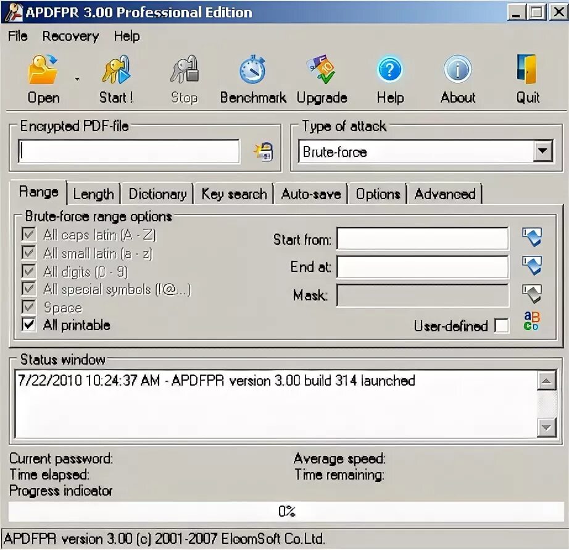Open the Help icon
The height and width of the screenshot is (550, 569).
(389, 74)
